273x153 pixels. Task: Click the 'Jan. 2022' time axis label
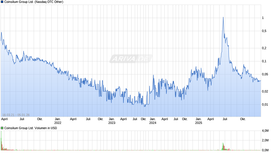click(x=58, y=121)
